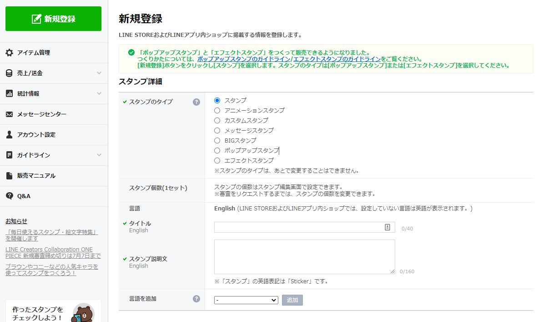Click the title English input field
The width and height of the screenshot is (543, 322).
click(x=304, y=227)
